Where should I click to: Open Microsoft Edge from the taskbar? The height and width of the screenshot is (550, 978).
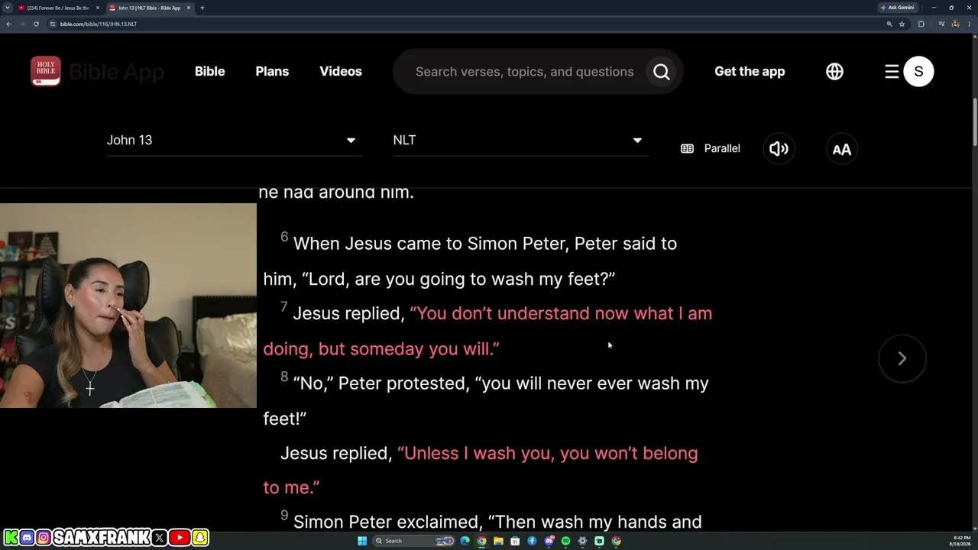click(465, 541)
